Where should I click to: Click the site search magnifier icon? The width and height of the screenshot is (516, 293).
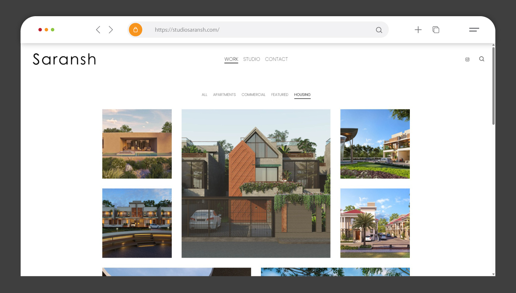(482, 59)
